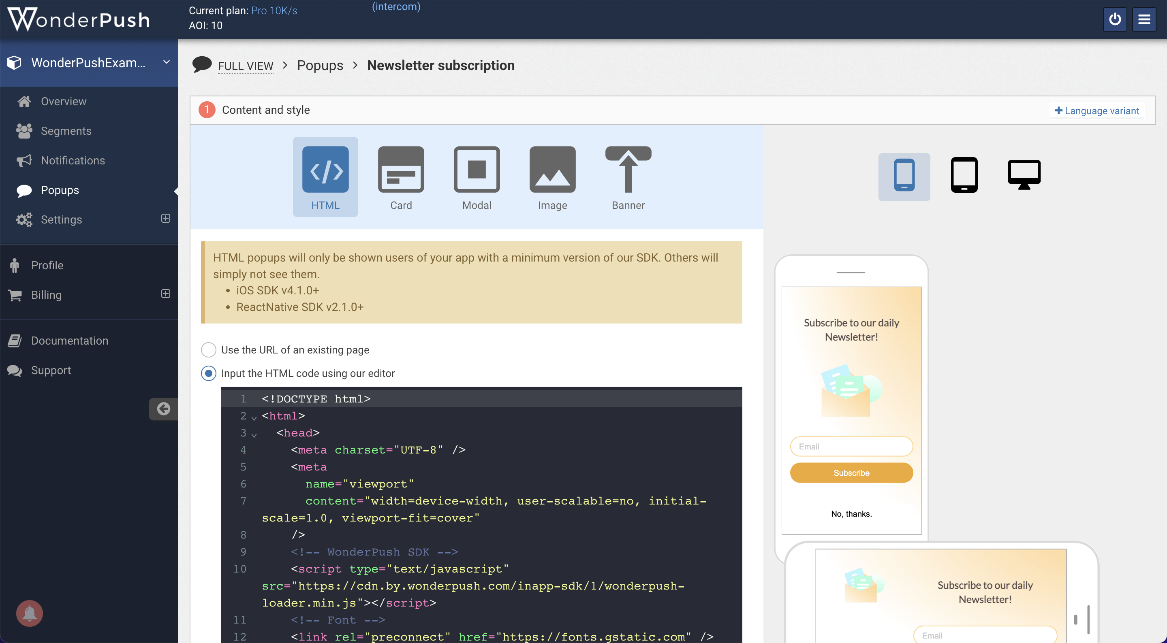Click the Popups breadcrumb link
The height and width of the screenshot is (643, 1167).
coord(320,65)
